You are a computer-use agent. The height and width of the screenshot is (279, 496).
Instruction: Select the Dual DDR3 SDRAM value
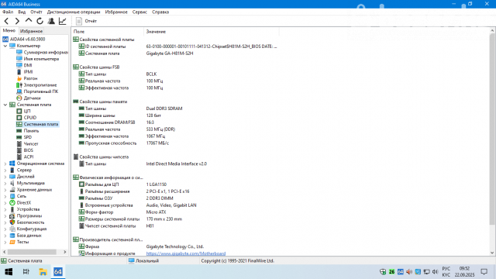(164, 108)
